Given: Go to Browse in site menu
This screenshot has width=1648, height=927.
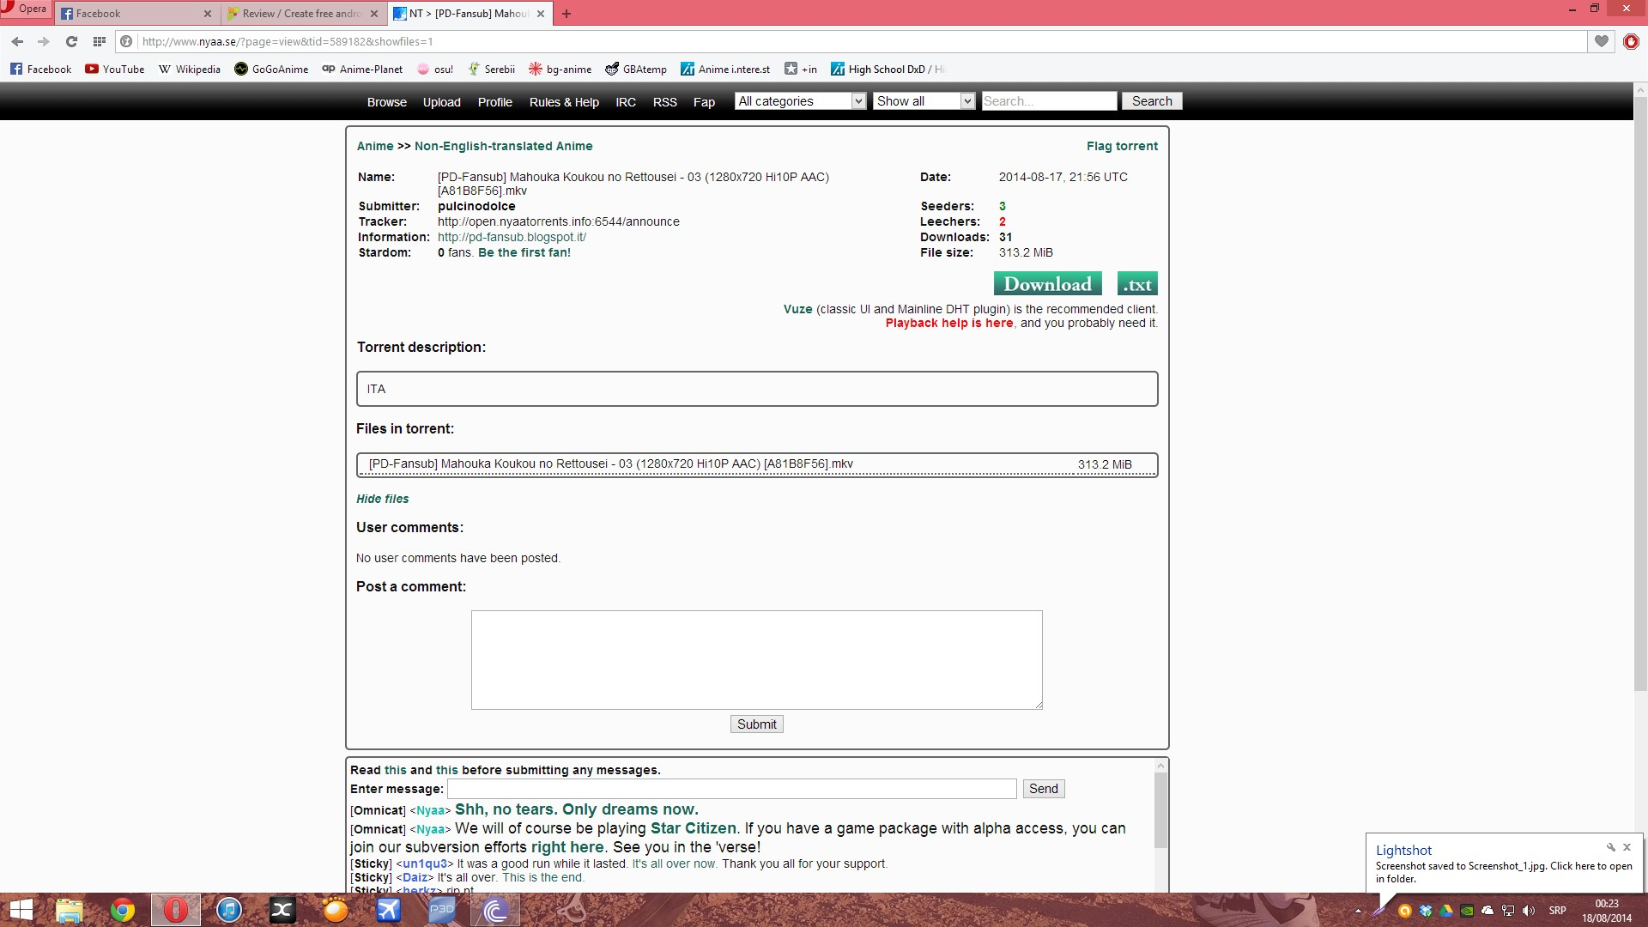Looking at the screenshot, I should [386, 102].
